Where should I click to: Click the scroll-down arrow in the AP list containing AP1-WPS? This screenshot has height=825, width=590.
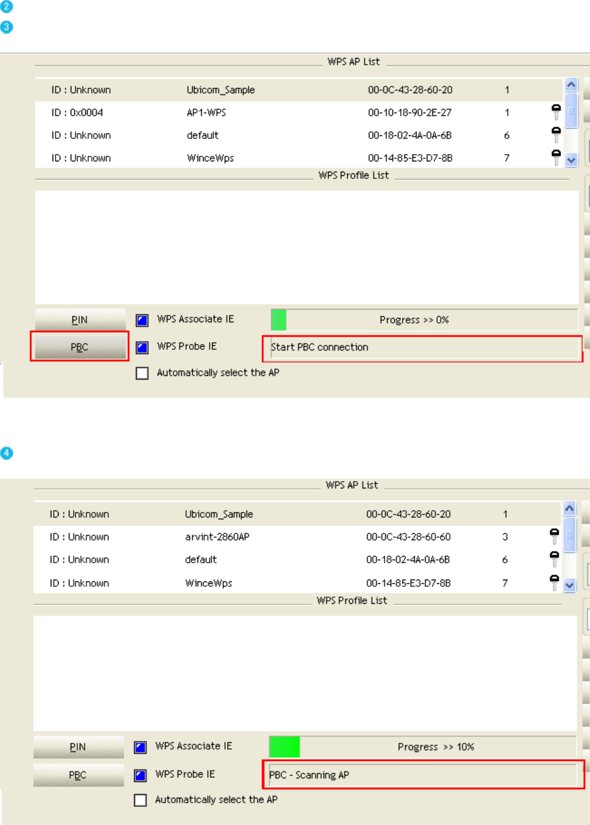[571, 160]
